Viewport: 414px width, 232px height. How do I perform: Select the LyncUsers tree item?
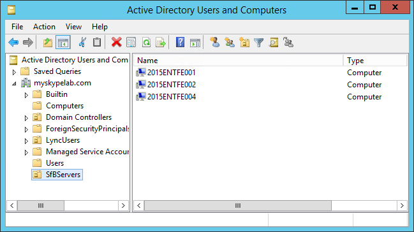(x=63, y=140)
